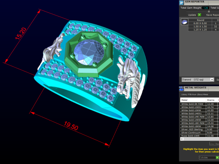219x164 pixels.
Task: Select the White Gold:14KW row
Action: coord(200,120)
